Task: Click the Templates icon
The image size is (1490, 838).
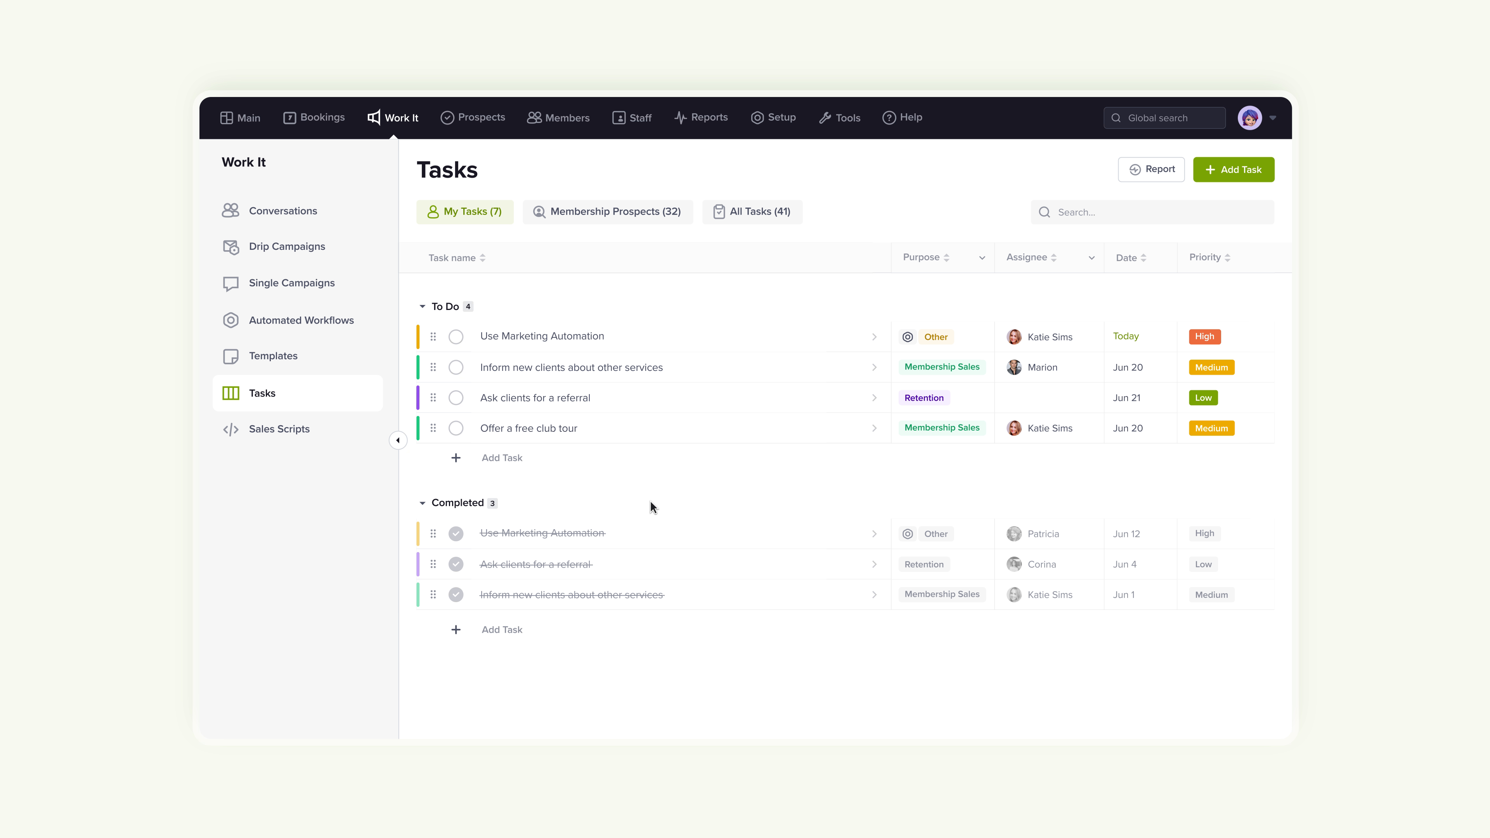Action: pyautogui.click(x=231, y=356)
